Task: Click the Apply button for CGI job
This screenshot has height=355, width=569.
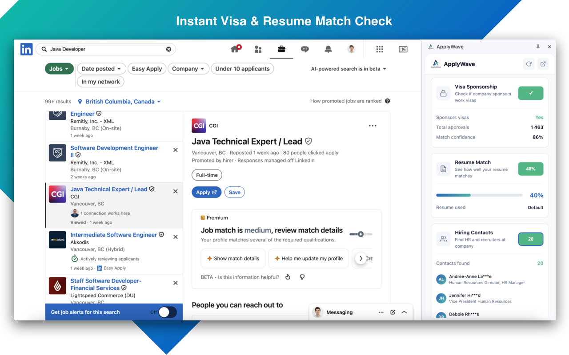Action: pos(206,192)
